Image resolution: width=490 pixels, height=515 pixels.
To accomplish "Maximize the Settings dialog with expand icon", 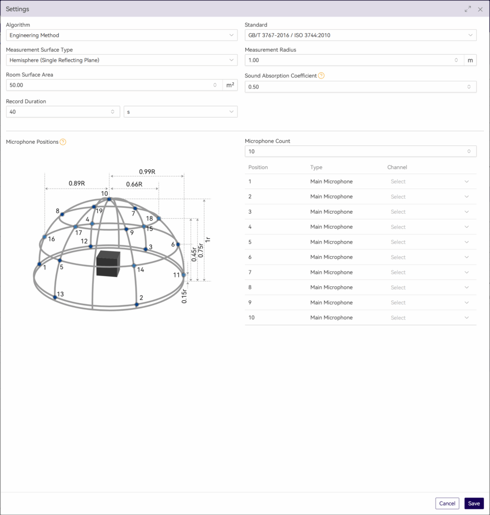I will click(468, 9).
